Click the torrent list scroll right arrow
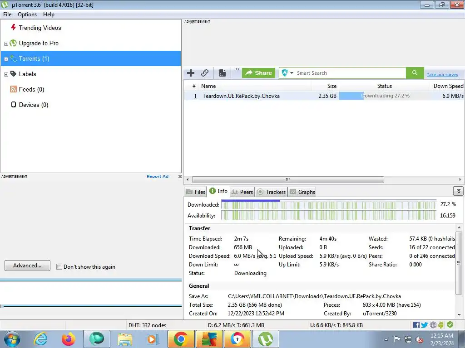 point(460,179)
